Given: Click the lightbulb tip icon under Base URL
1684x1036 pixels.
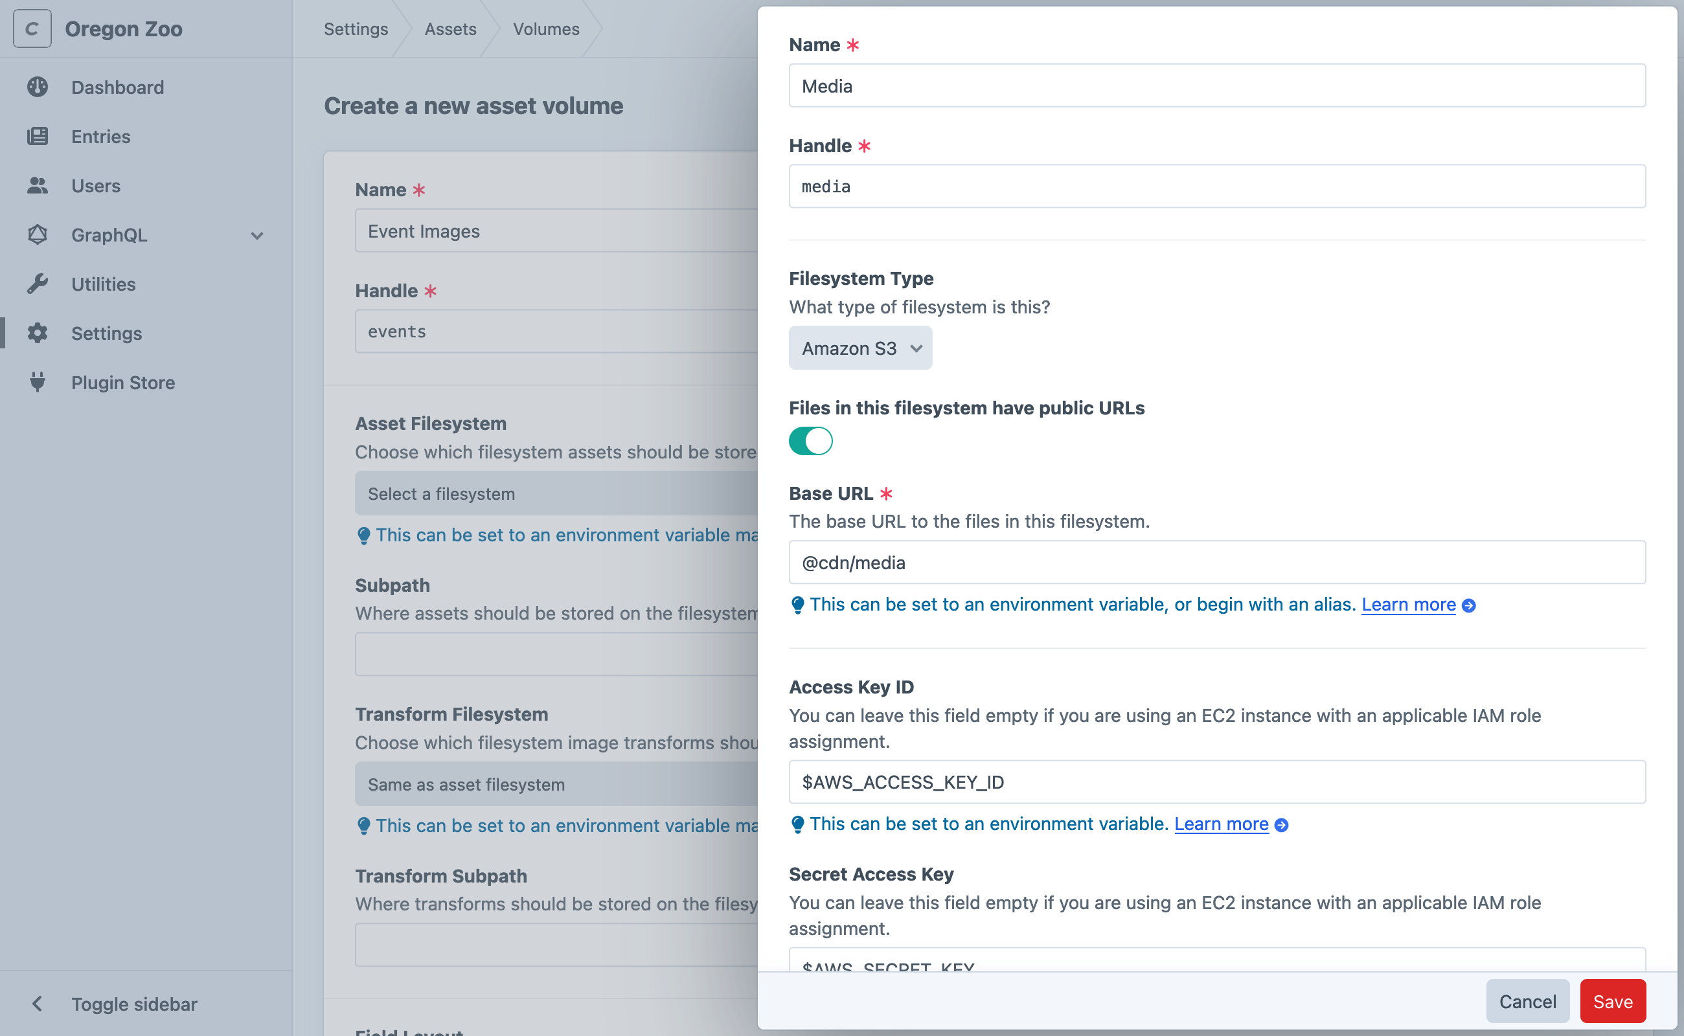Looking at the screenshot, I should click(x=797, y=604).
